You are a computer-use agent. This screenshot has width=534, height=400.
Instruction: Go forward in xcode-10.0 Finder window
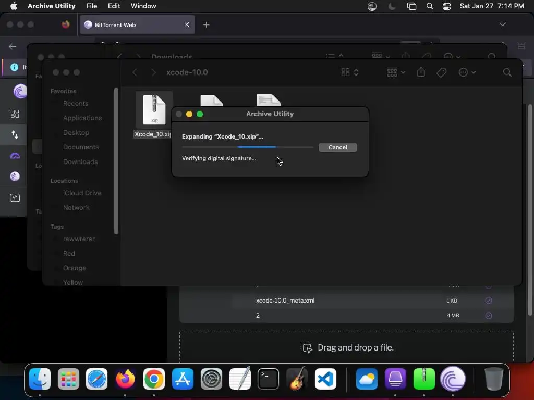coord(154,72)
